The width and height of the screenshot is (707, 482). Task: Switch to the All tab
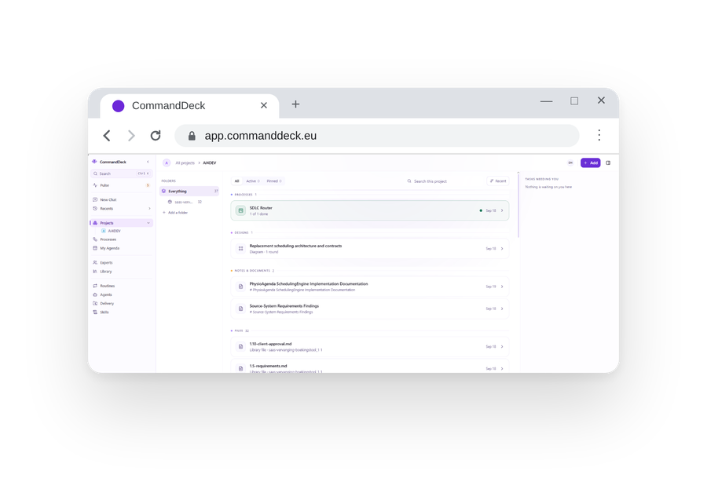[x=236, y=181]
